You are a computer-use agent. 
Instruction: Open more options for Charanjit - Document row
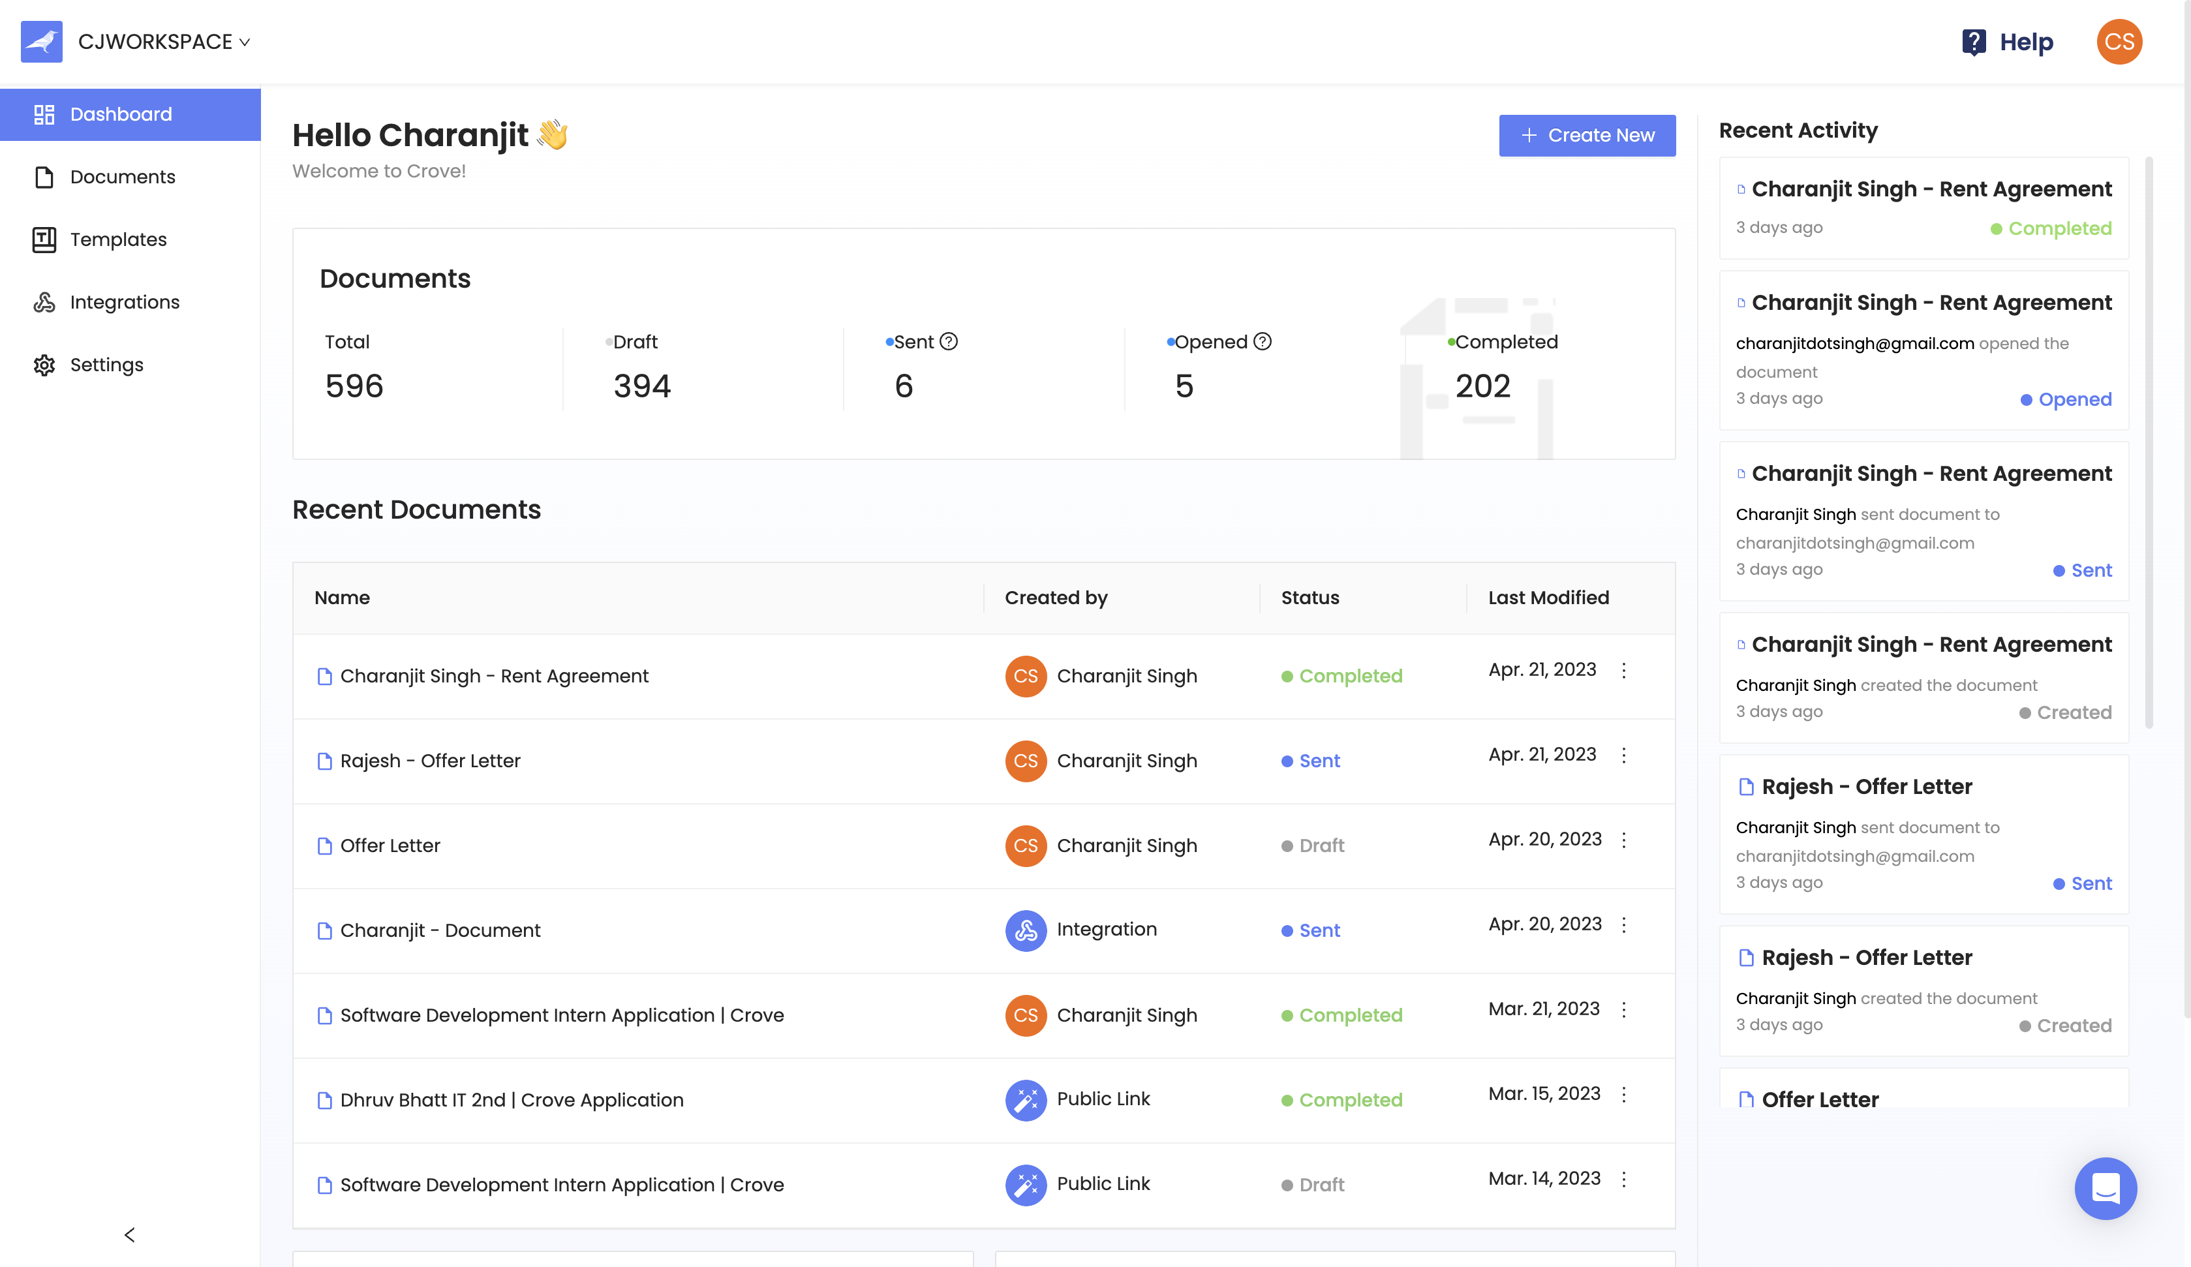1623,924
